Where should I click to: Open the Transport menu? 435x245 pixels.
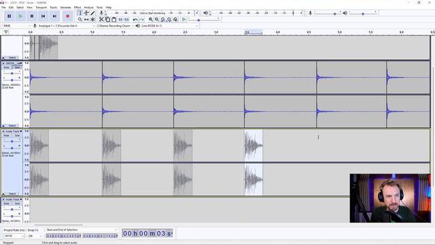tap(41, 7)
